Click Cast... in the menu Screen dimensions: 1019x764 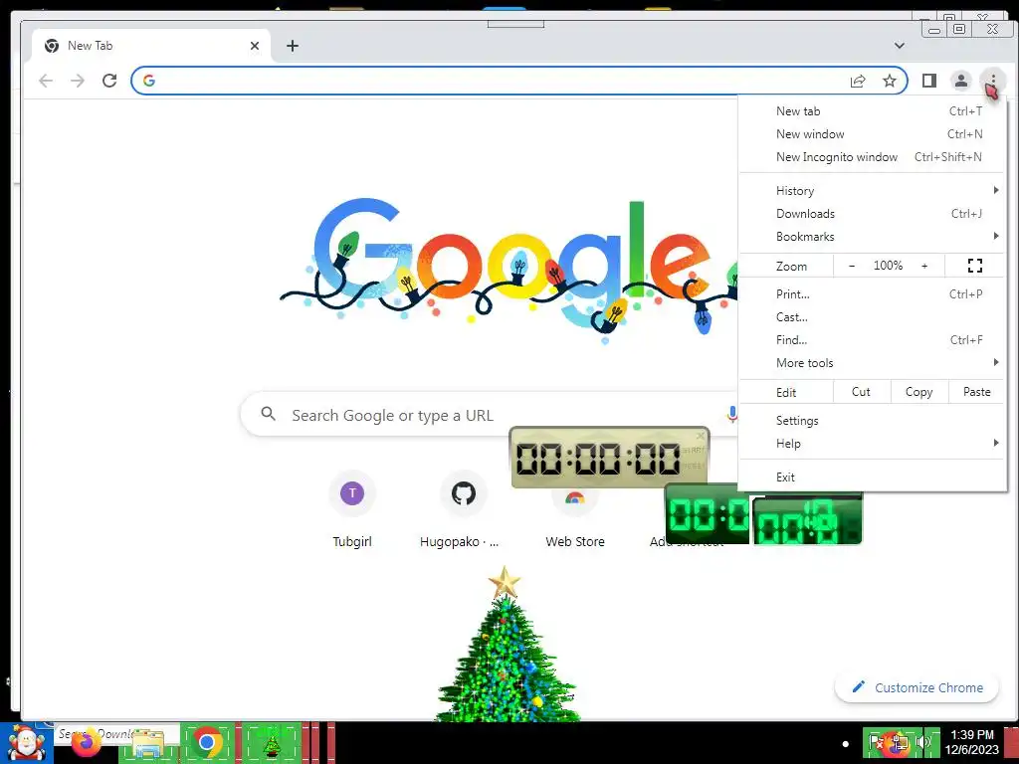(x=872, y=317)
